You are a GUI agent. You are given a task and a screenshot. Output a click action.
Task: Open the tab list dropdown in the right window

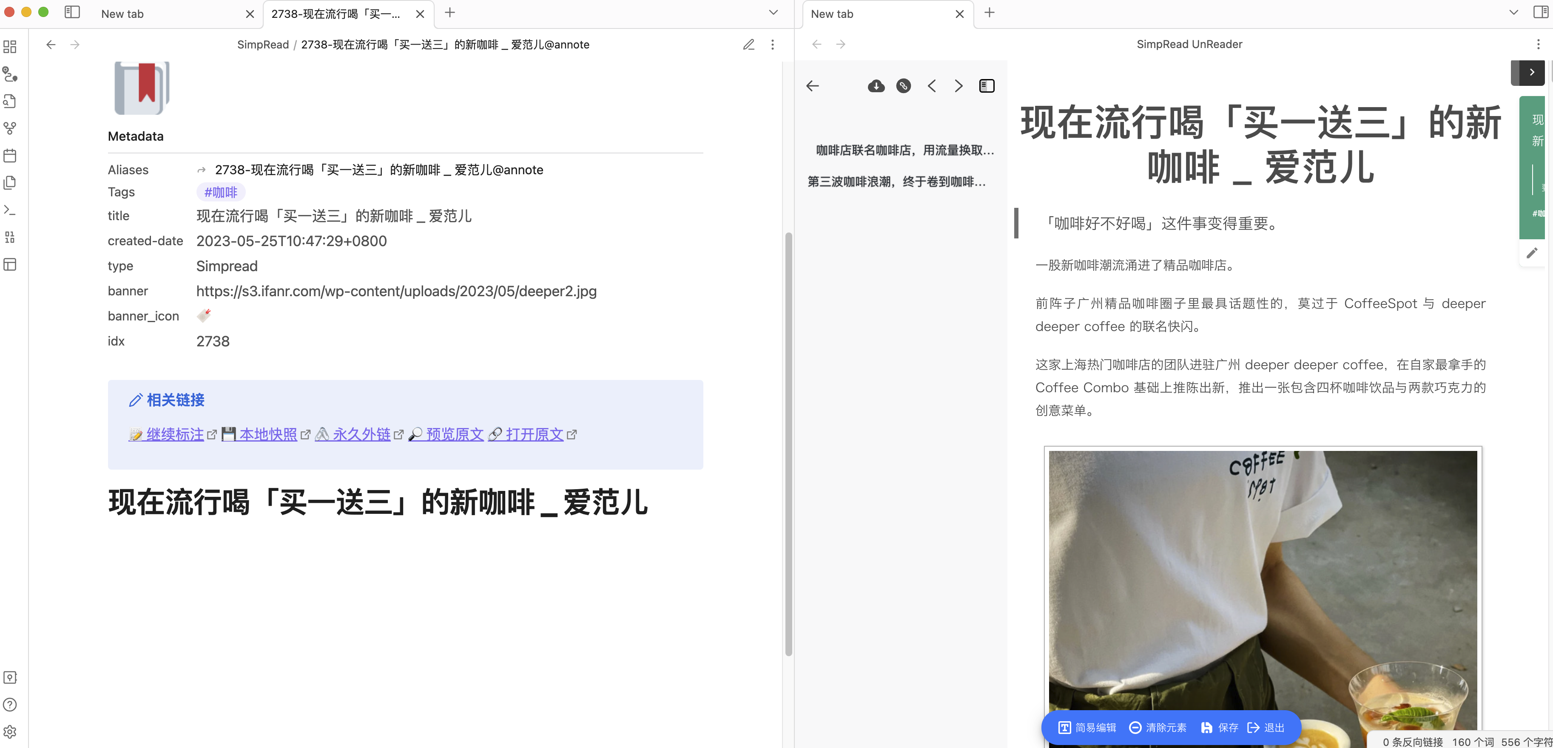point(1514,12)
